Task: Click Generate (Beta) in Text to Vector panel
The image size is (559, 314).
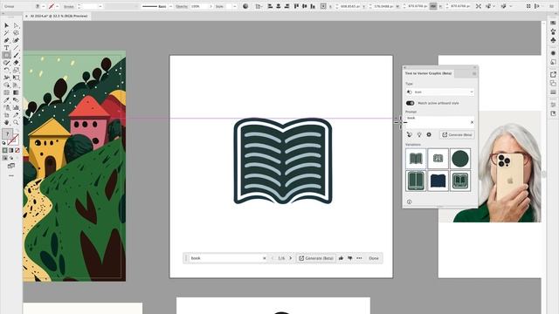Action: click(x=457, y=135)
